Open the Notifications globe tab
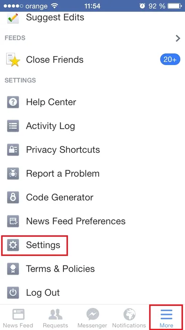This screenshot has height=330, width=185. 129,318
